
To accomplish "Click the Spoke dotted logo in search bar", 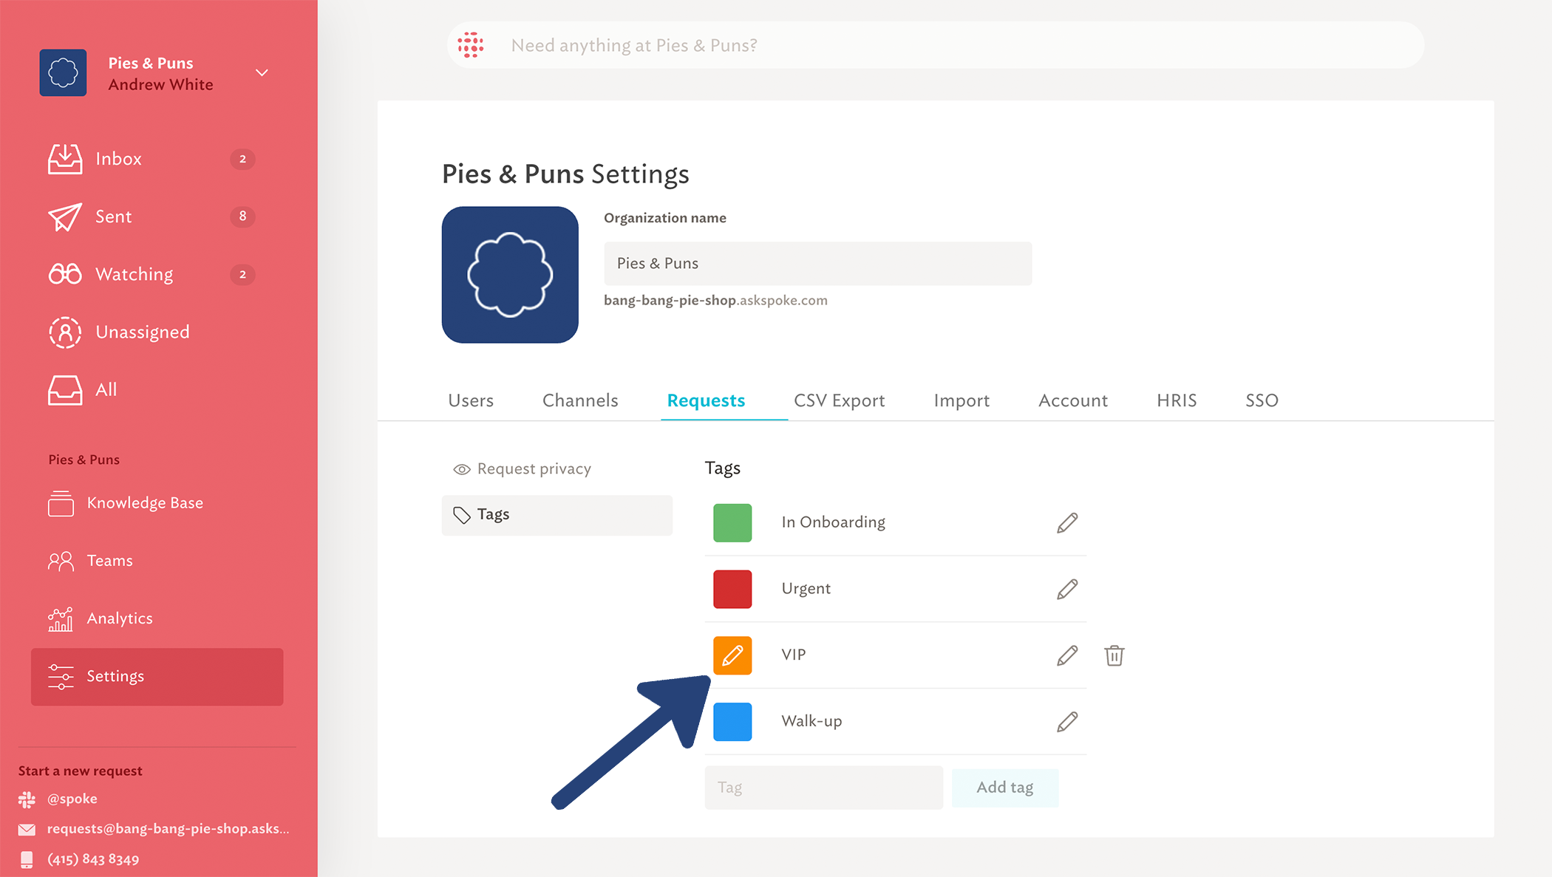I will (471, 45).
